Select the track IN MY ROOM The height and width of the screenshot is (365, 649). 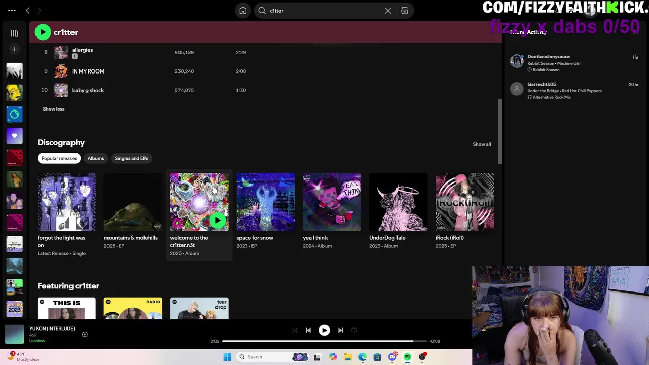click(88, 71)
